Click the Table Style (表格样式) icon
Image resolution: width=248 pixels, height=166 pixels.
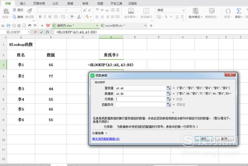[x=212, y=11]
